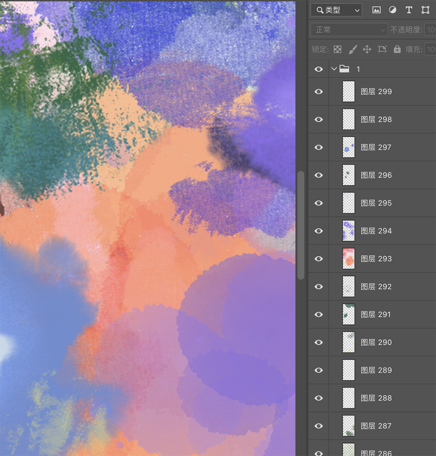The height and width of the screenshot is (456, 436).
Task: Select 图层 299 thumbnail
Action: tap(348, 92)
